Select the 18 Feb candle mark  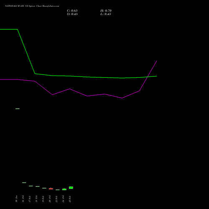coord(38,186)
